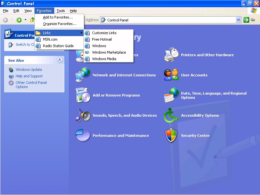This screenshot has width=260, height=195.
Task: Click the Date, Time, Language, and Regional icon
Action: tap(171, 95)
